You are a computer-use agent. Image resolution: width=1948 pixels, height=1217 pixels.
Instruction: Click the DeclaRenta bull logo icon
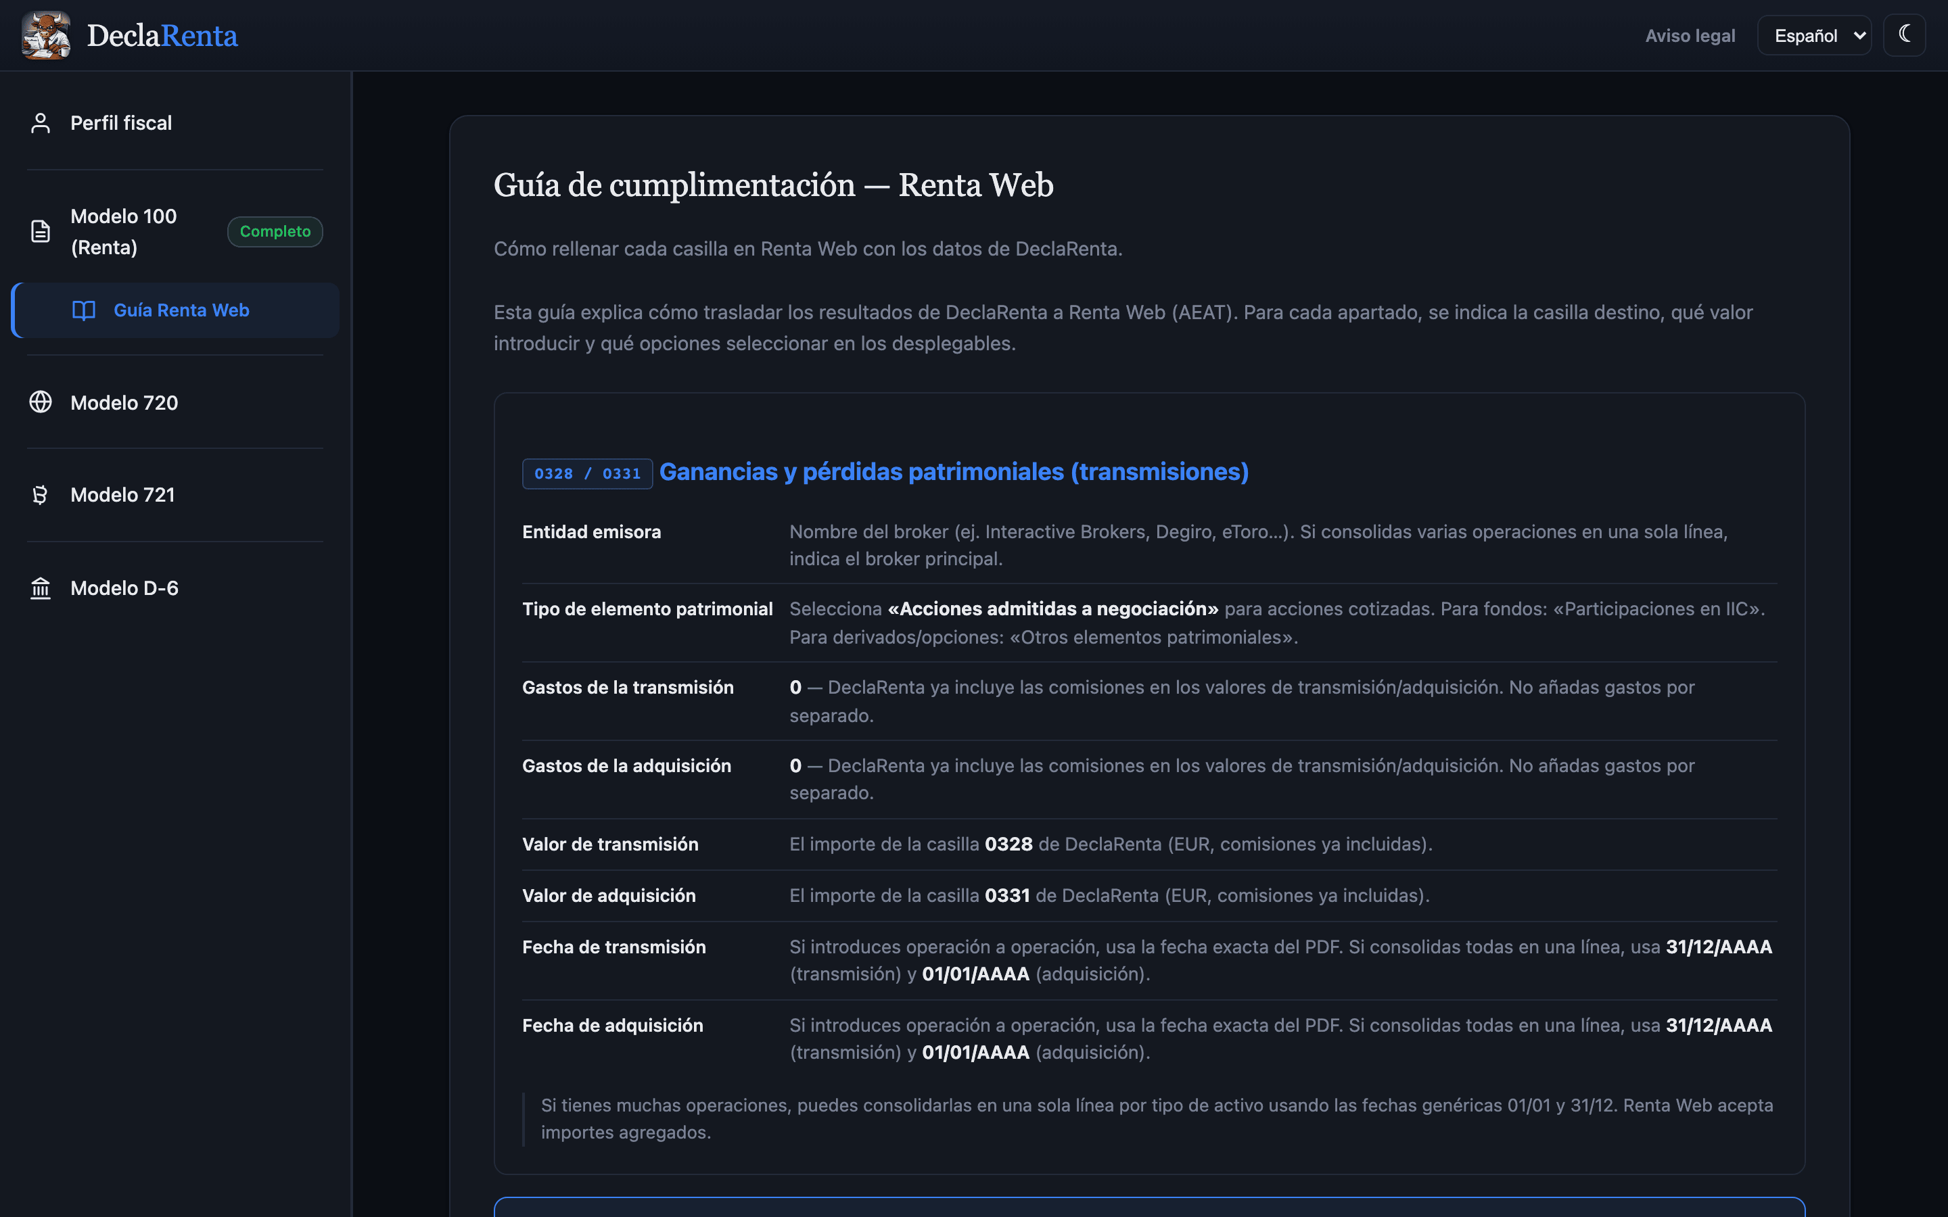coord(46,35)
